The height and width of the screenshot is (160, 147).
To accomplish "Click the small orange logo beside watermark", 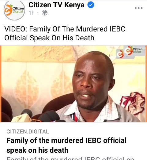I will [120, 54].
